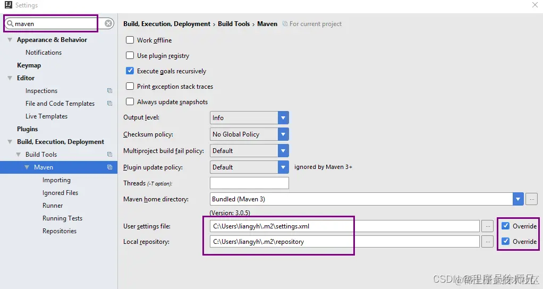Open the Keymap settings page

pos(29,65)
